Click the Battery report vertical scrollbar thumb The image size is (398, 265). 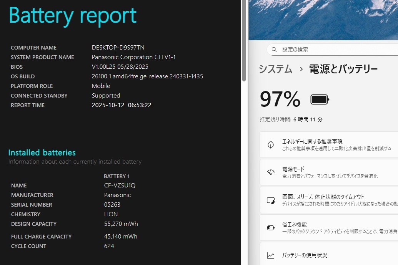[x=244, y=41]
